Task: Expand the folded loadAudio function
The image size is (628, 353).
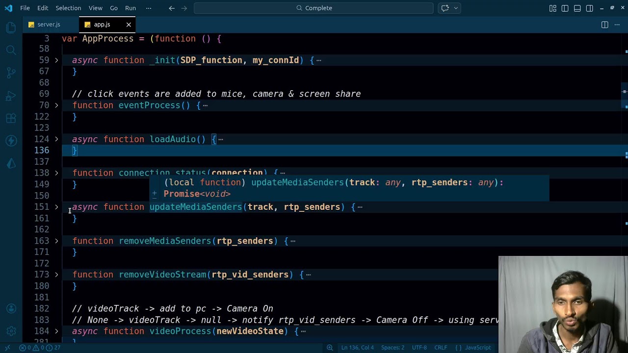Action: pyautogui.click(x=56, y=139)
